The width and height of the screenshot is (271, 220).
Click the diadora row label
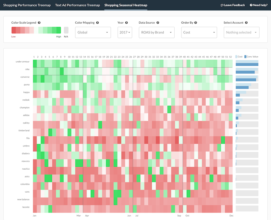coord(26,154)
